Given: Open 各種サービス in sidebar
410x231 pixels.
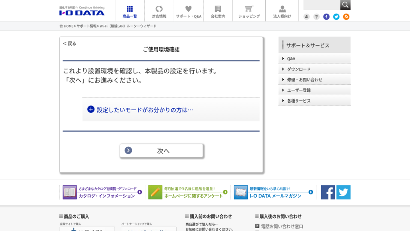Looking at the screenshot, I should point(315,101).
